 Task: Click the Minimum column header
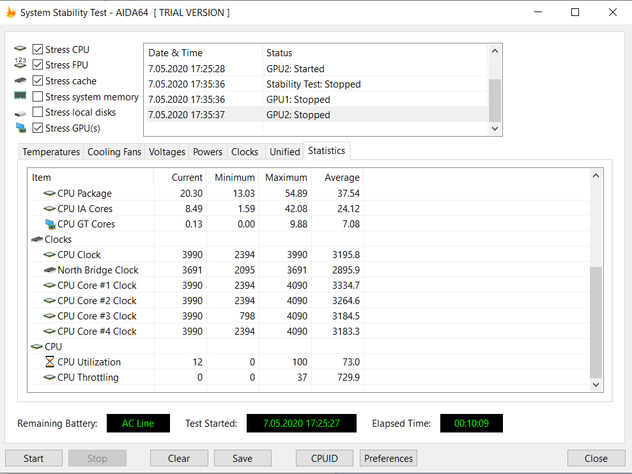pos(233,178)
